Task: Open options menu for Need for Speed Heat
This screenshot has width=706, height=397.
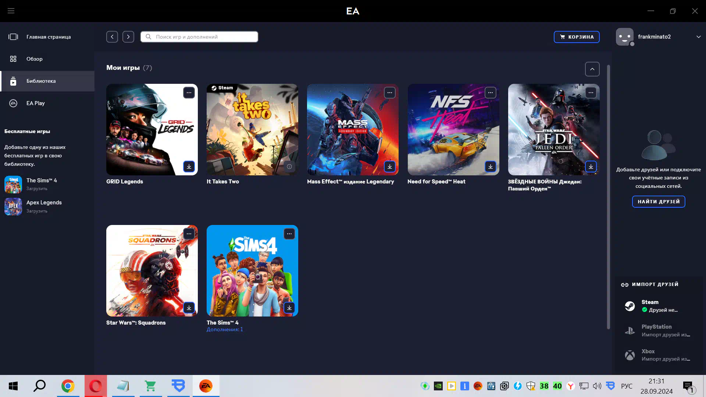Action: pyautogui.click(x=491, y=93)
